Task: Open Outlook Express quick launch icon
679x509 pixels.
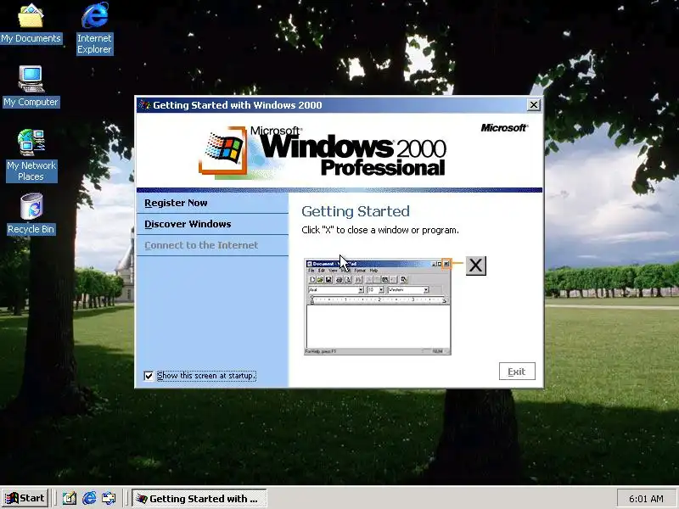Action: 109,499
